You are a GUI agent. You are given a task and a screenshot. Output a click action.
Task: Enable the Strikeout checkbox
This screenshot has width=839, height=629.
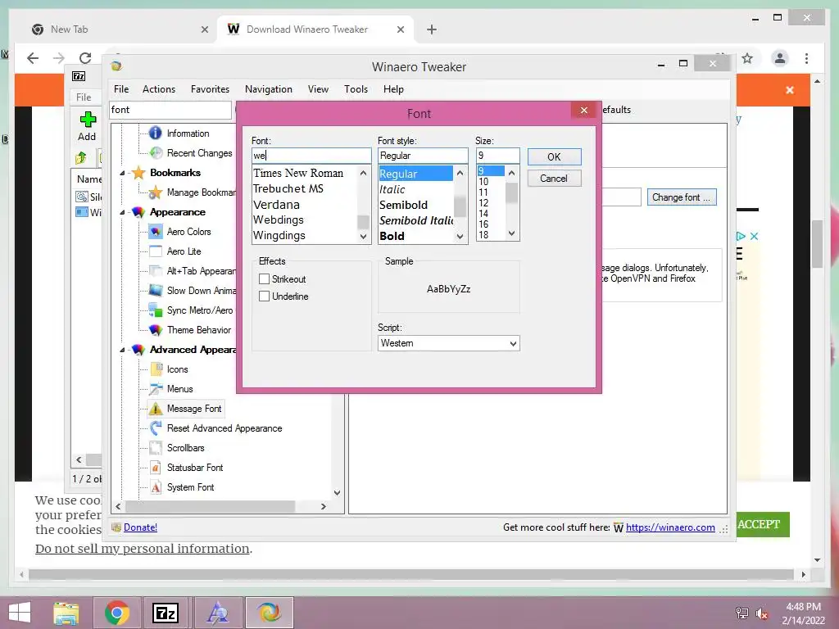[x=264, y=278]
